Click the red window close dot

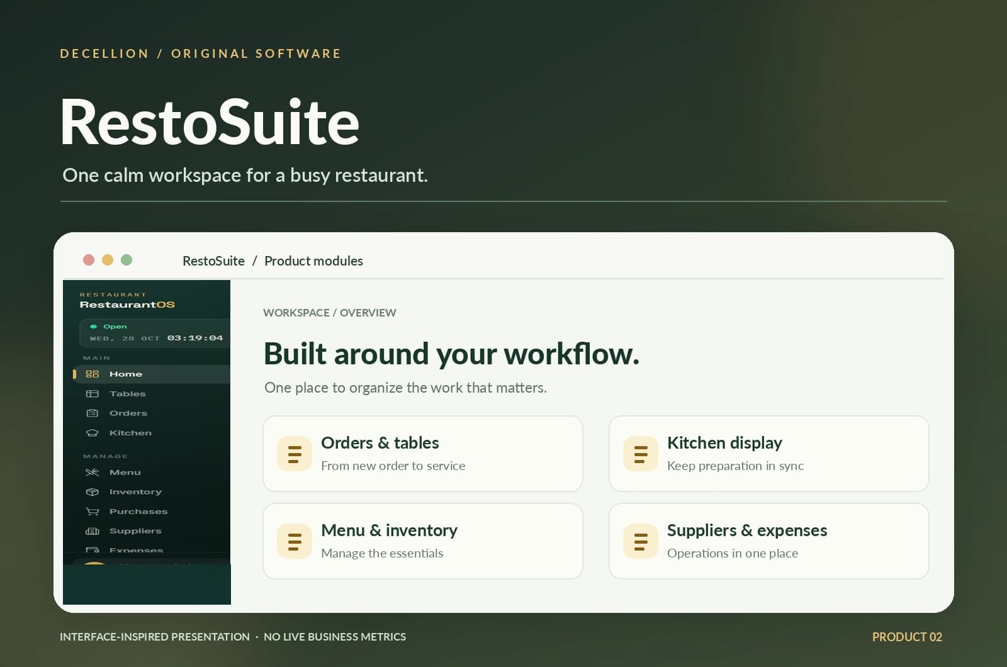pyautogui.click(x=89, y=260)
